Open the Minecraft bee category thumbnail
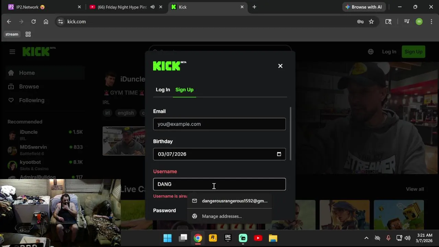 click(x=399, y=215)
